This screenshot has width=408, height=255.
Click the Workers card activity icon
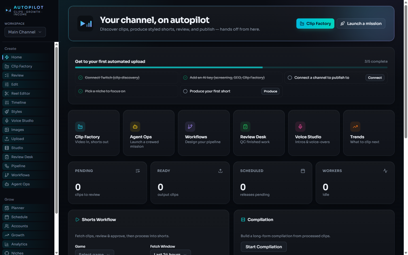click(385, 171)
